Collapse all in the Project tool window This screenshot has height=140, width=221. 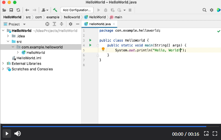(x=62, y=24)
